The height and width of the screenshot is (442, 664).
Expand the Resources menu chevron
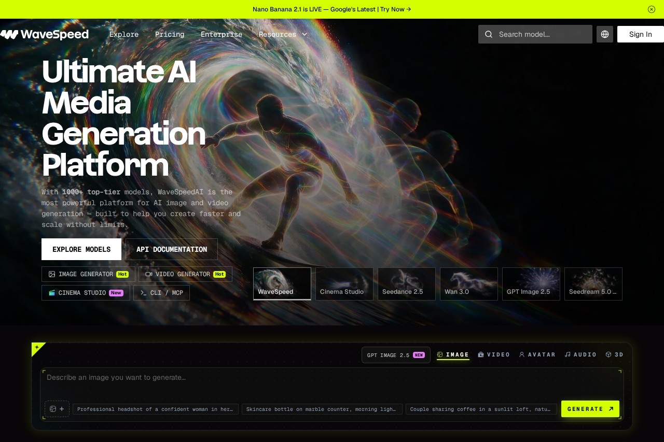click(x=305, y=34)
